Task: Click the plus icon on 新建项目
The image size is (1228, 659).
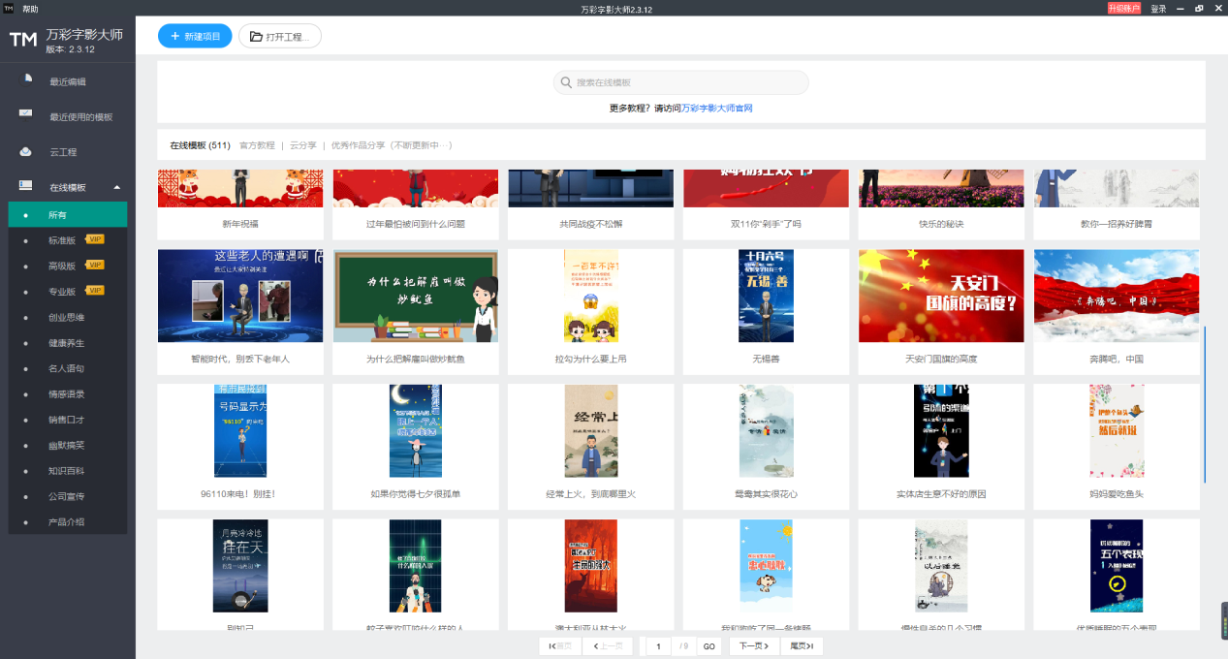Action: point(175,37)
